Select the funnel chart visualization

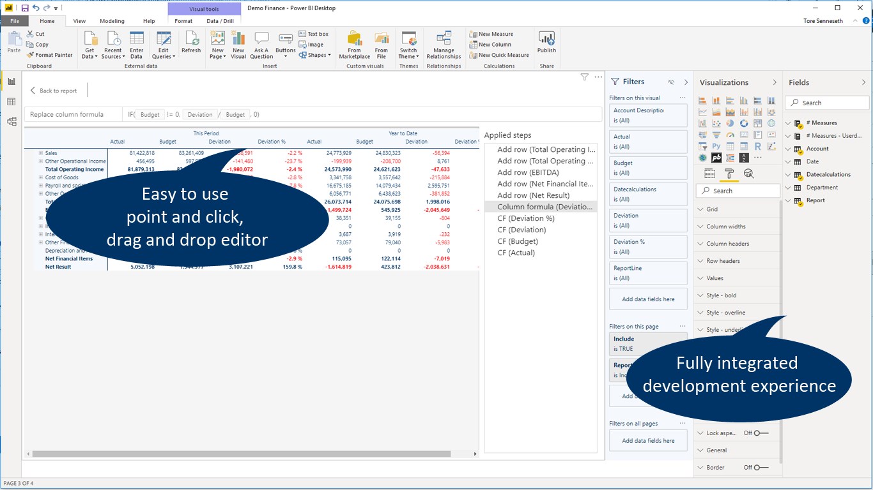click(716, 135)
